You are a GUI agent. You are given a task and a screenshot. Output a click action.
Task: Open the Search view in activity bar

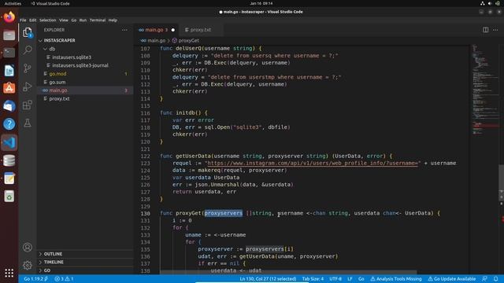(28, 50)
